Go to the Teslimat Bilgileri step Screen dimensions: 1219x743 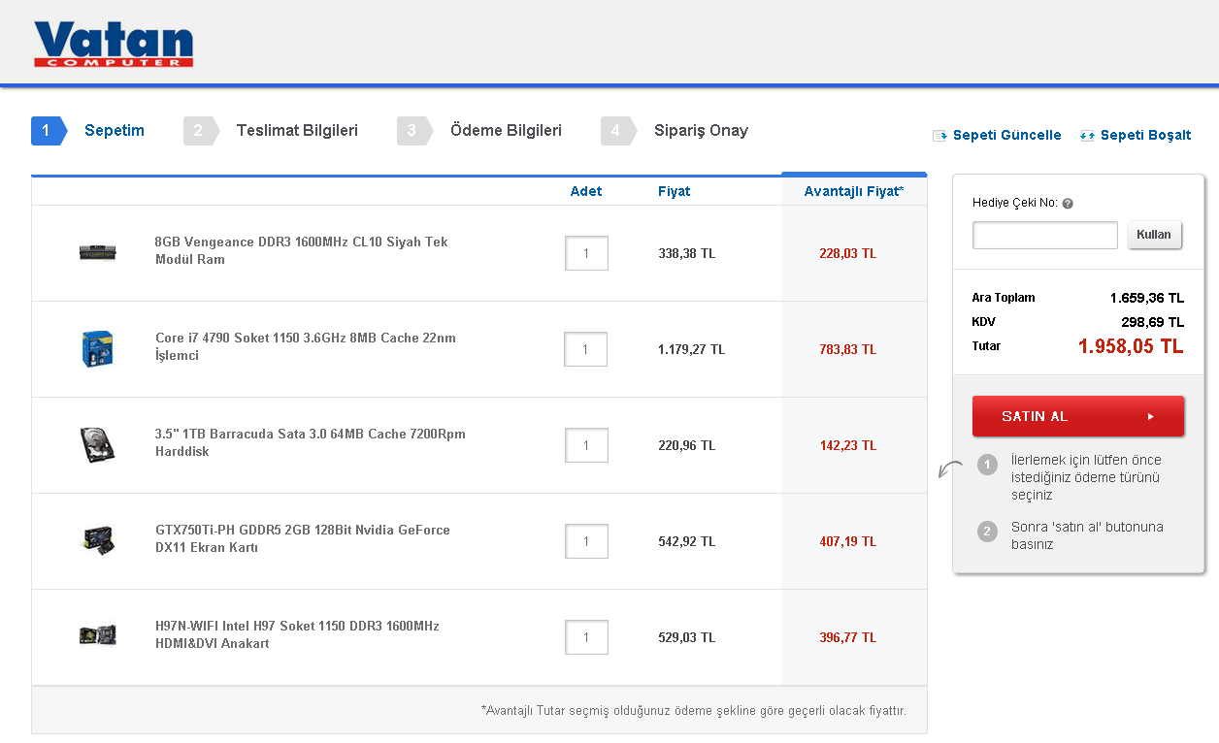pos(296,131)
